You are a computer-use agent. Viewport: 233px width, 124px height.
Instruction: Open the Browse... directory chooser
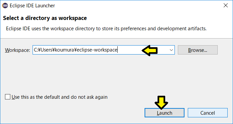[198, 50]
